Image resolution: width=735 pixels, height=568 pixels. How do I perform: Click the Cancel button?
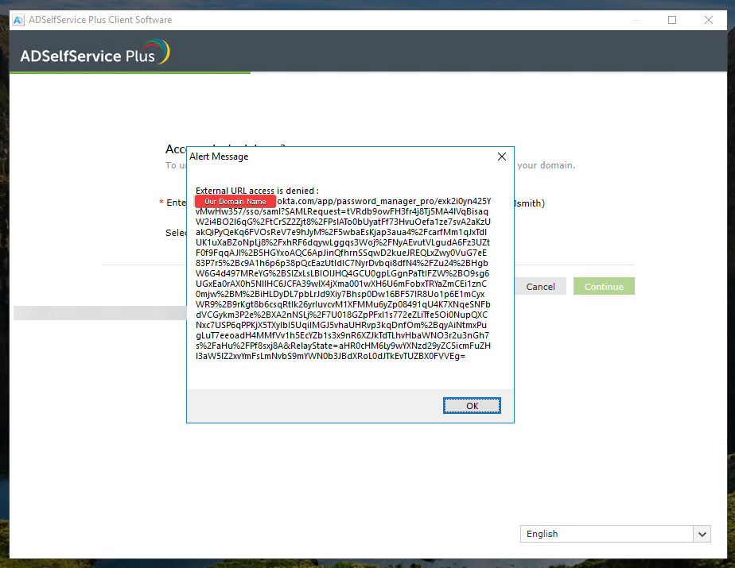tap(540, 287)
